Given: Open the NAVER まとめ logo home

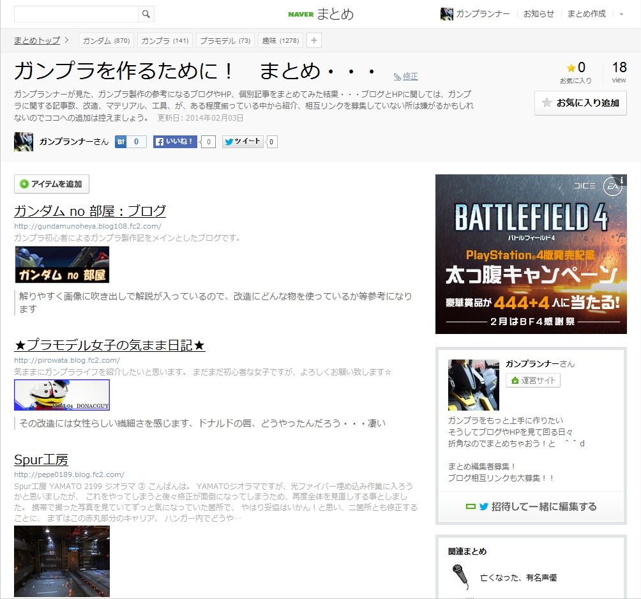Looking at the screenshot, I should pyautogui.click(x=320, y=14).
